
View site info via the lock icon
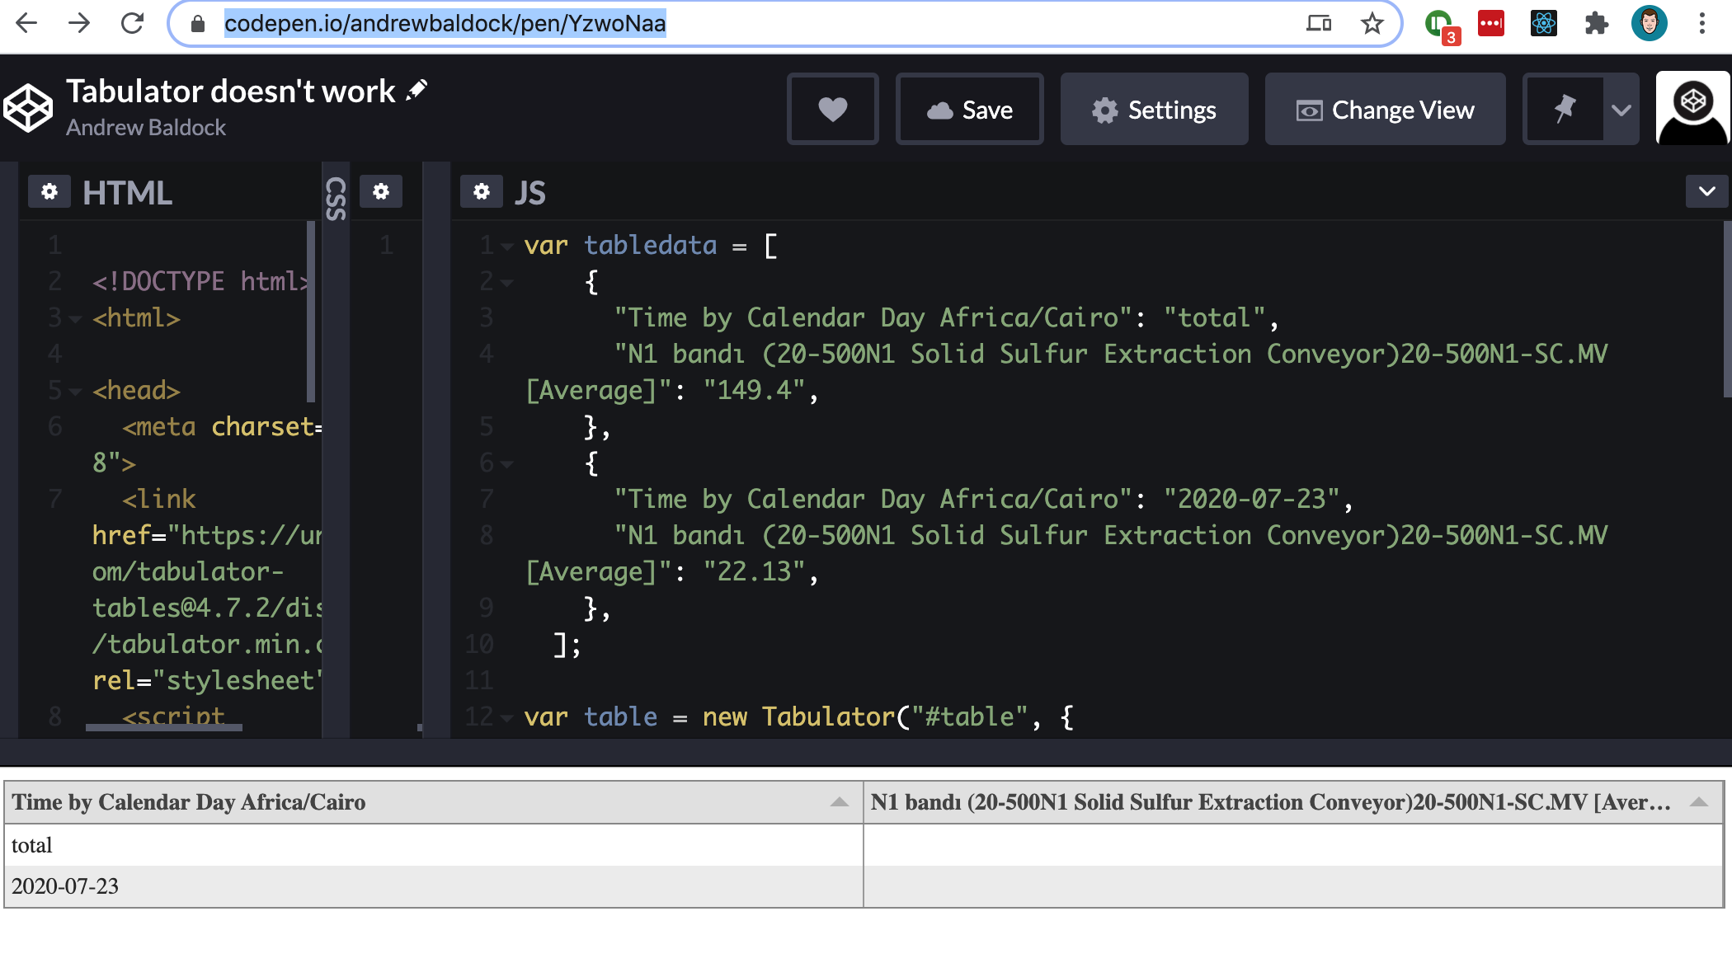pyautogui.click(x=198, y=24)
